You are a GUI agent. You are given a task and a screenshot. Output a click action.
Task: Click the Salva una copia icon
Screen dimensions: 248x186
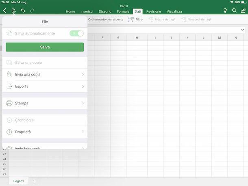point(9,63)
